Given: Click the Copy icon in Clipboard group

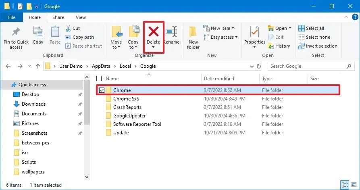Looking at the screenshot, I should (38, 32).
